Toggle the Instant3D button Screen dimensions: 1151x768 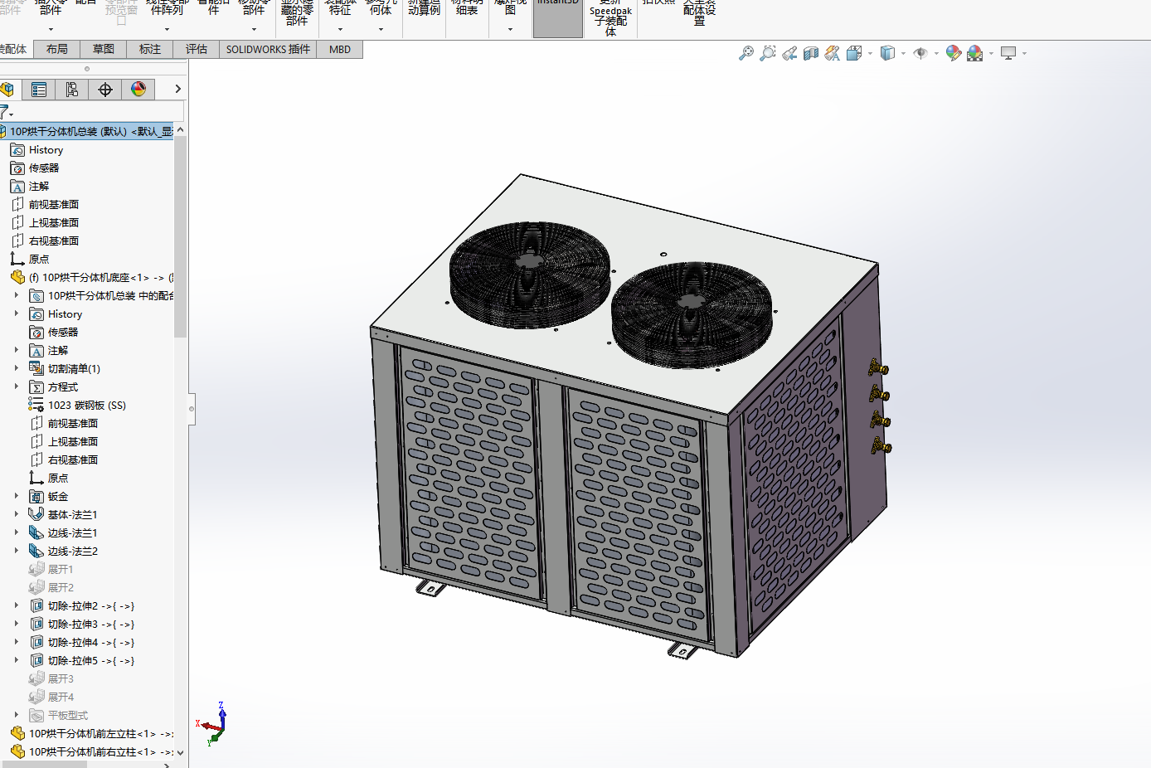(x=558, y=18)
